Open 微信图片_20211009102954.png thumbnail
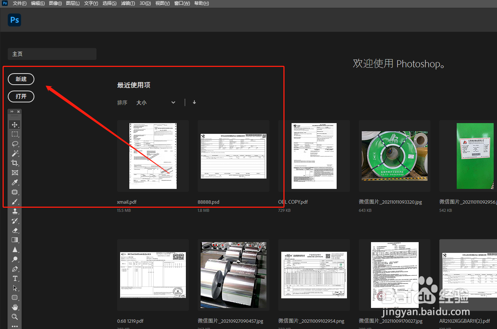 (314, 275)
